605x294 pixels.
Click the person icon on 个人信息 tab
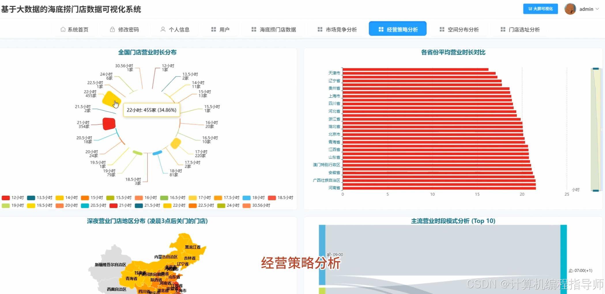point(162,29)
